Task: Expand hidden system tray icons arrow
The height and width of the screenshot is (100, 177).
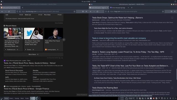Action: (x=176, y=98)
